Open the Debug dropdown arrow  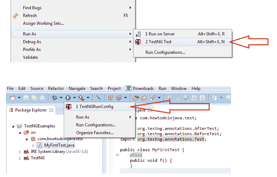61,98
